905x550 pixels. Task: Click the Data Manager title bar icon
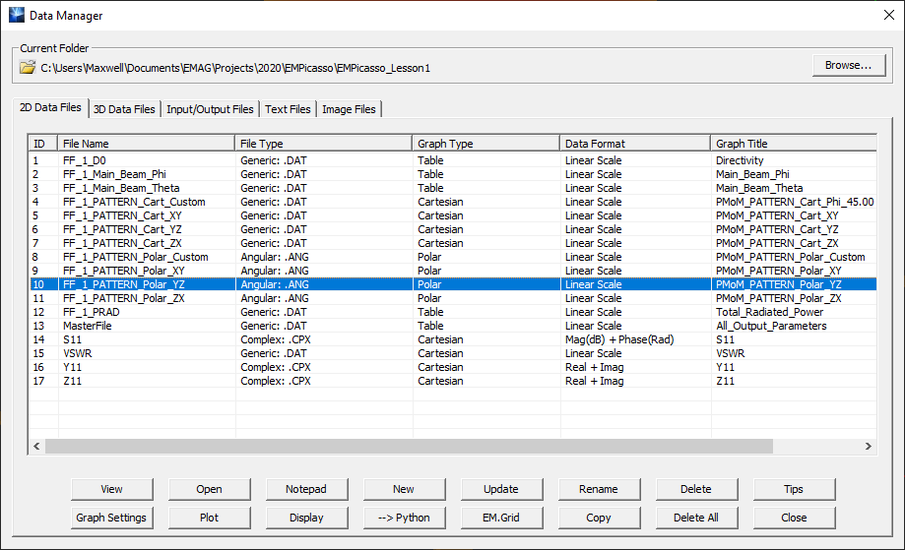17,16
